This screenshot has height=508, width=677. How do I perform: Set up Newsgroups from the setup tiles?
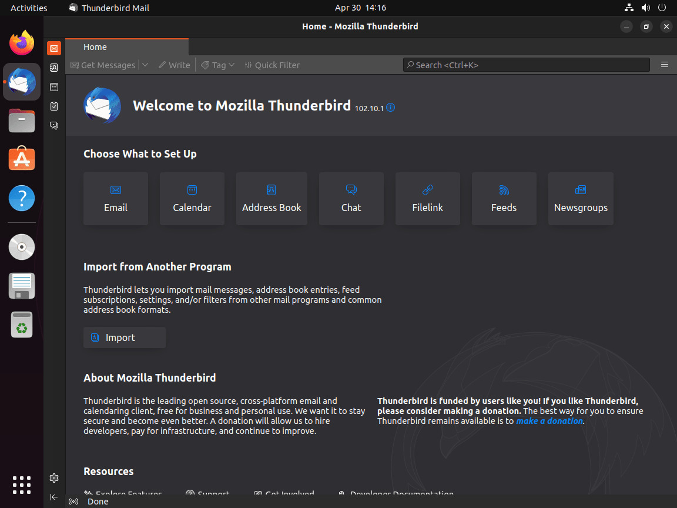coord(581,199)
